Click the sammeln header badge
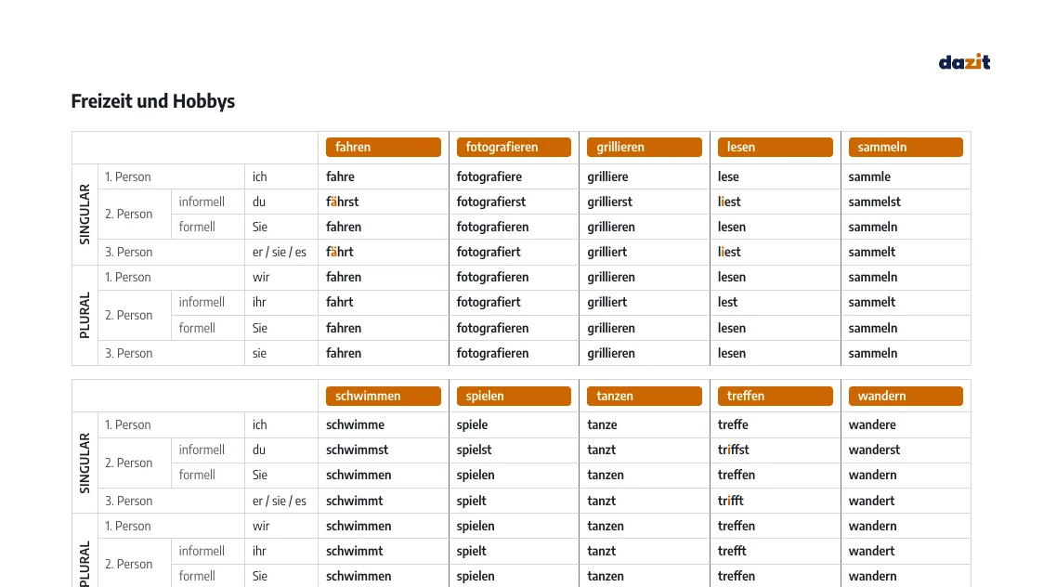 click(x=906, y=147)
